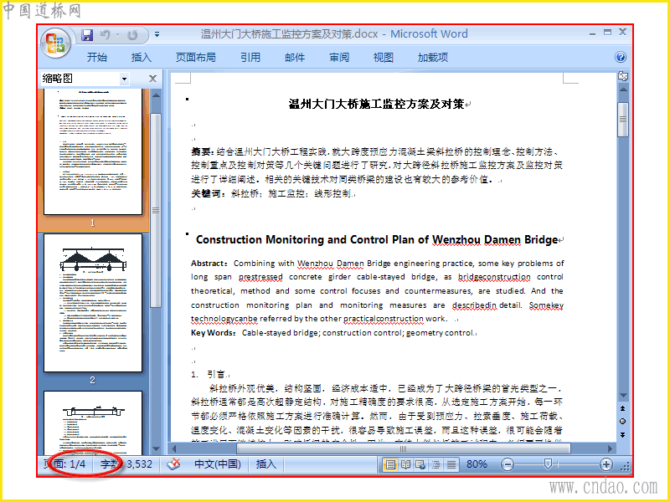Viewport: 670px width, 502px height.
Task: Save document with quick access icon
Action: click(87, 35)
